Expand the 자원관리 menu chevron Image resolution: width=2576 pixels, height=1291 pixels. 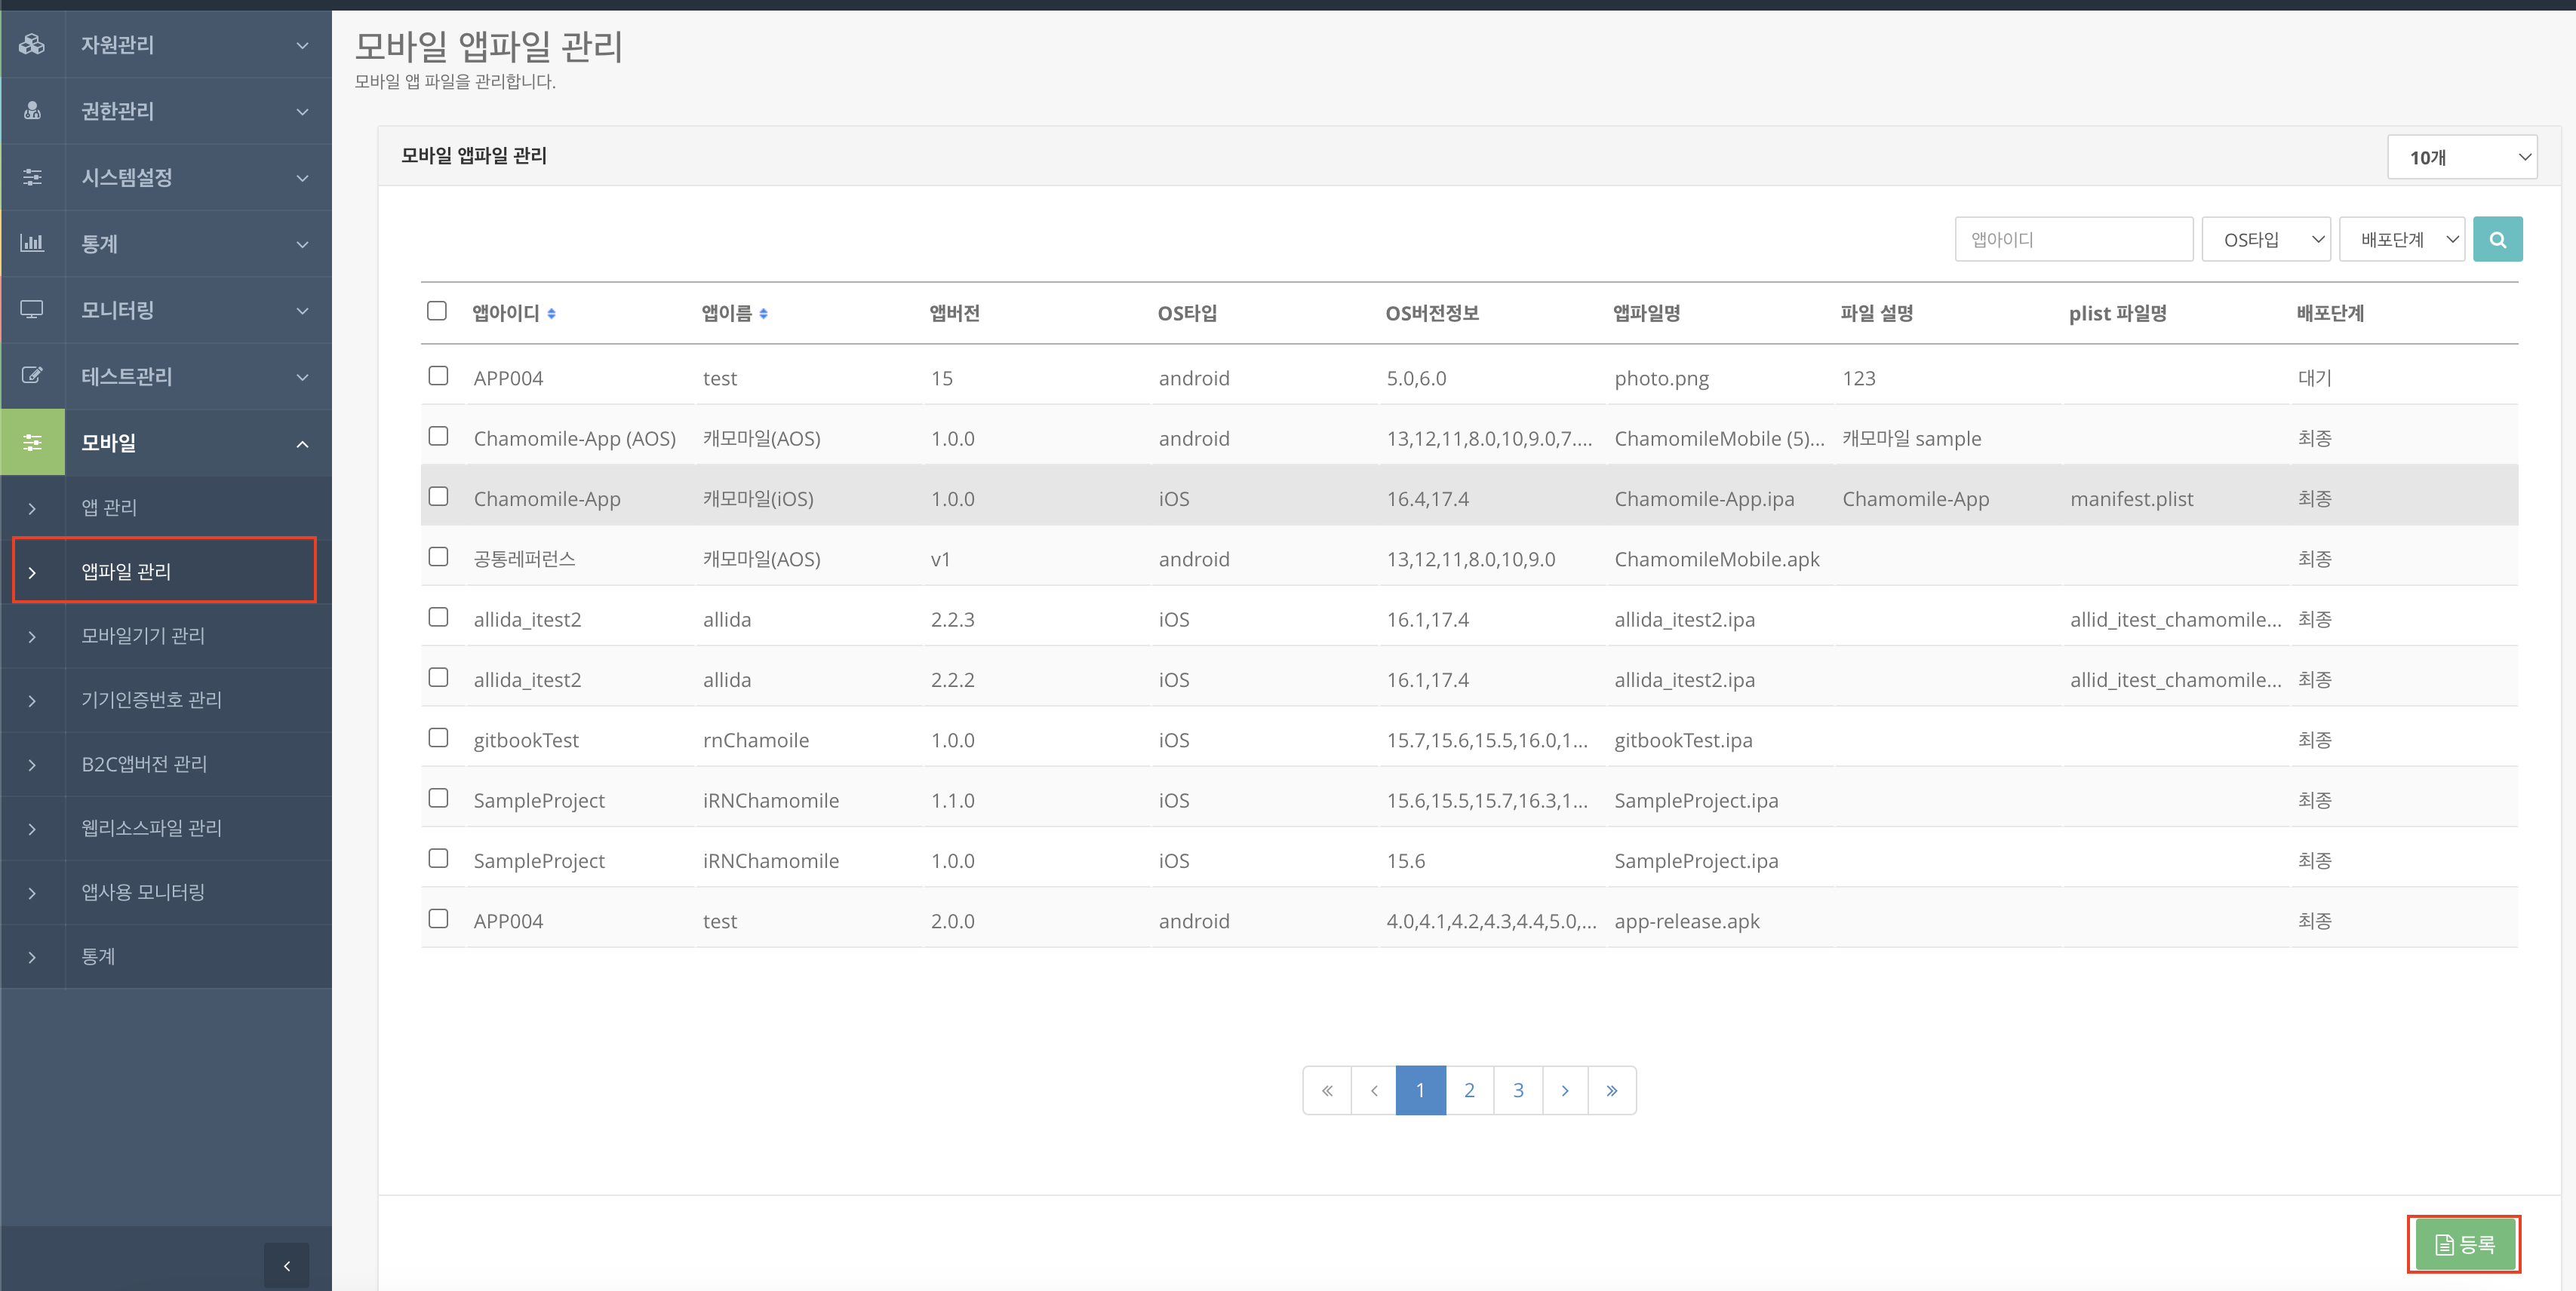coord(302,45)
